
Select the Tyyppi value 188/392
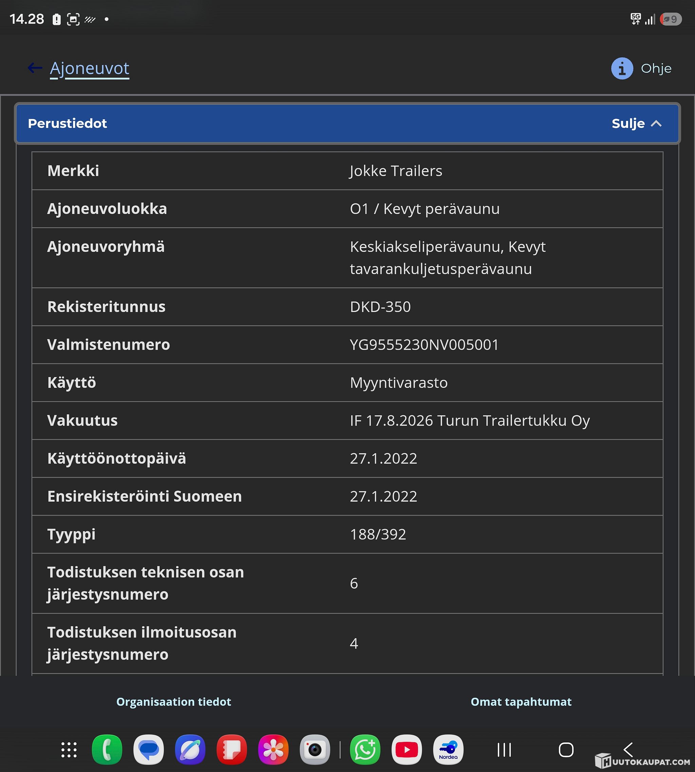click(x=378, y=534)
